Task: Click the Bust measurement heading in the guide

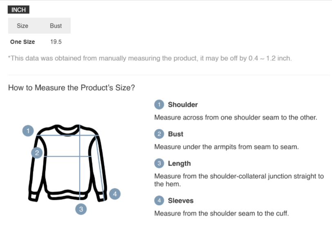Action: pos(175,134)
